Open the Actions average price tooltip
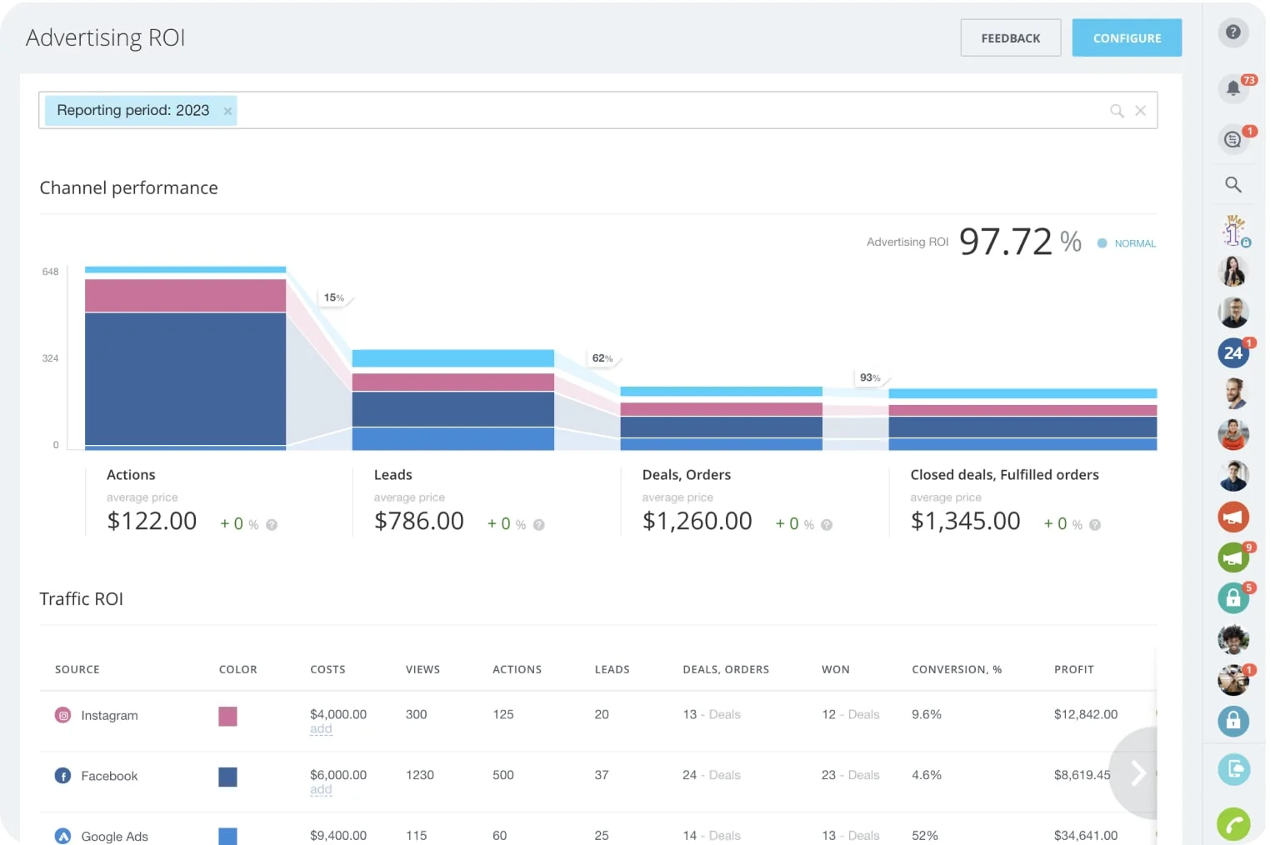Image resolution: width=1270 pixels, height=845 pixels. (271, 524)
